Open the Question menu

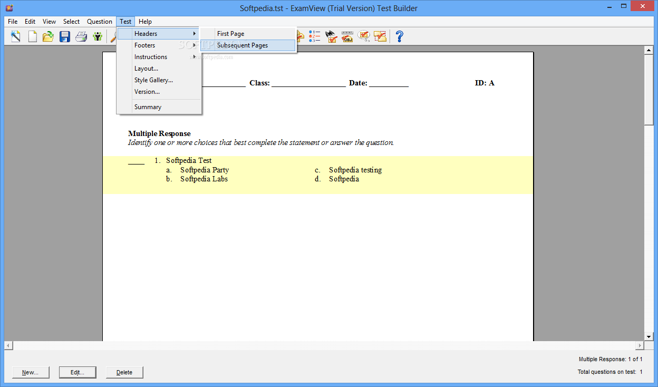[100, 22]
